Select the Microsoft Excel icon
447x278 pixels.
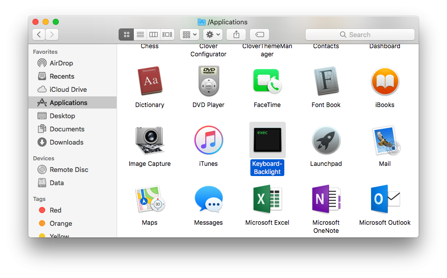(268, 199)
